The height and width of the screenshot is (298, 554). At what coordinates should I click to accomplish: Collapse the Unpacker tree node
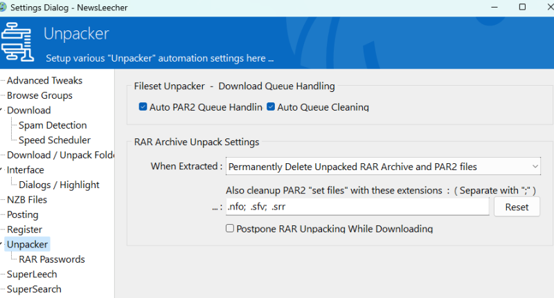2,245
